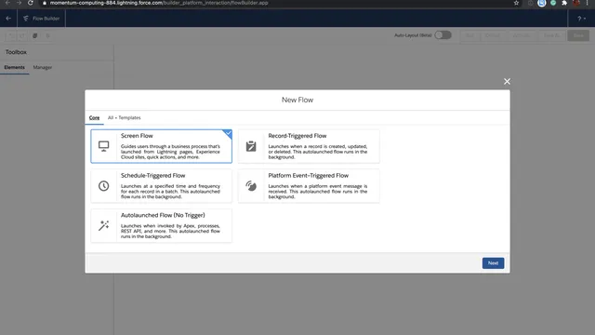Open the browser extensions puzzle icon
Screen dimensions: 595x335
coord(564,3)
